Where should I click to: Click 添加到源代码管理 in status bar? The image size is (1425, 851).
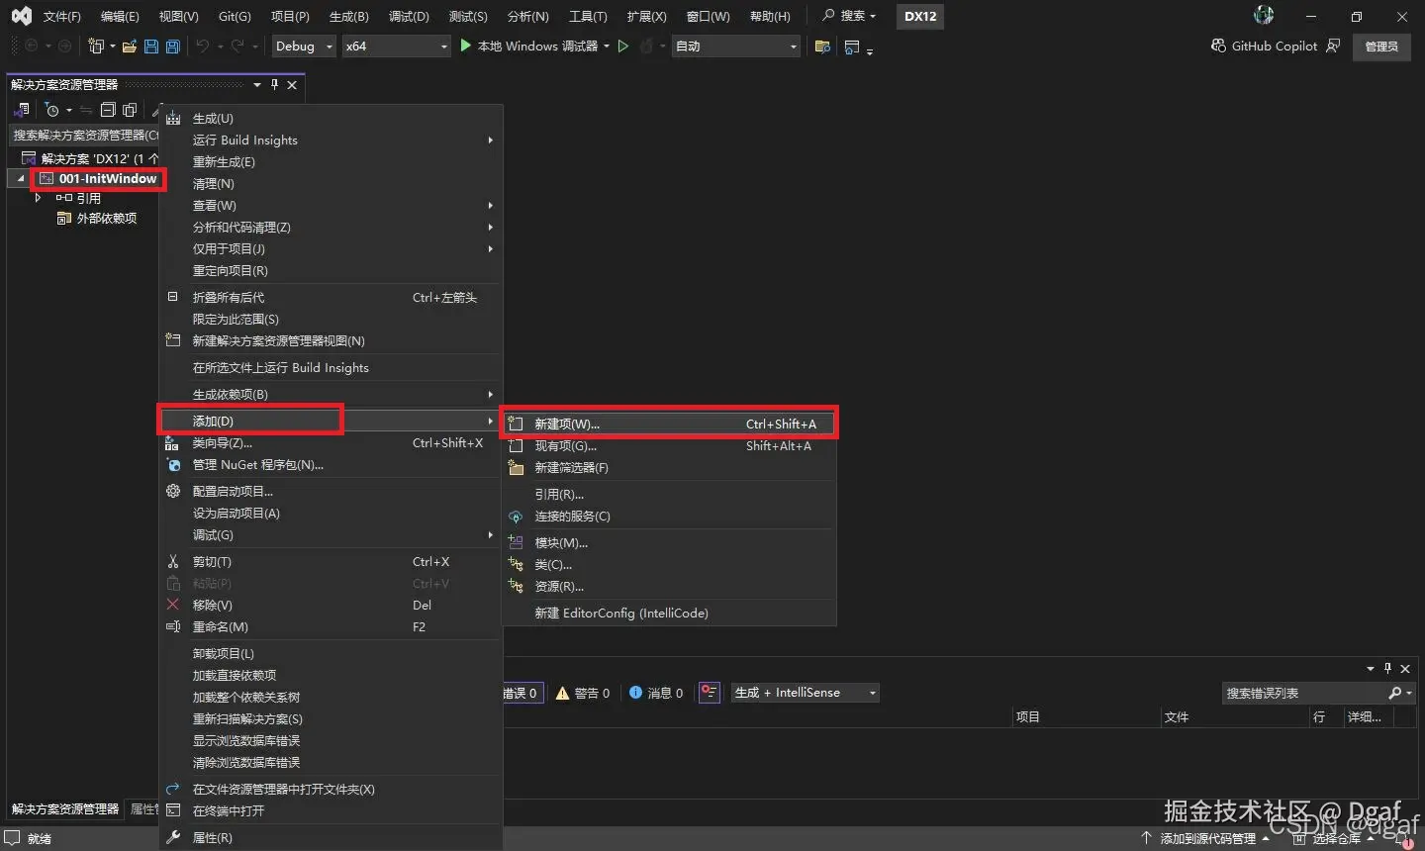point(1207,838)
